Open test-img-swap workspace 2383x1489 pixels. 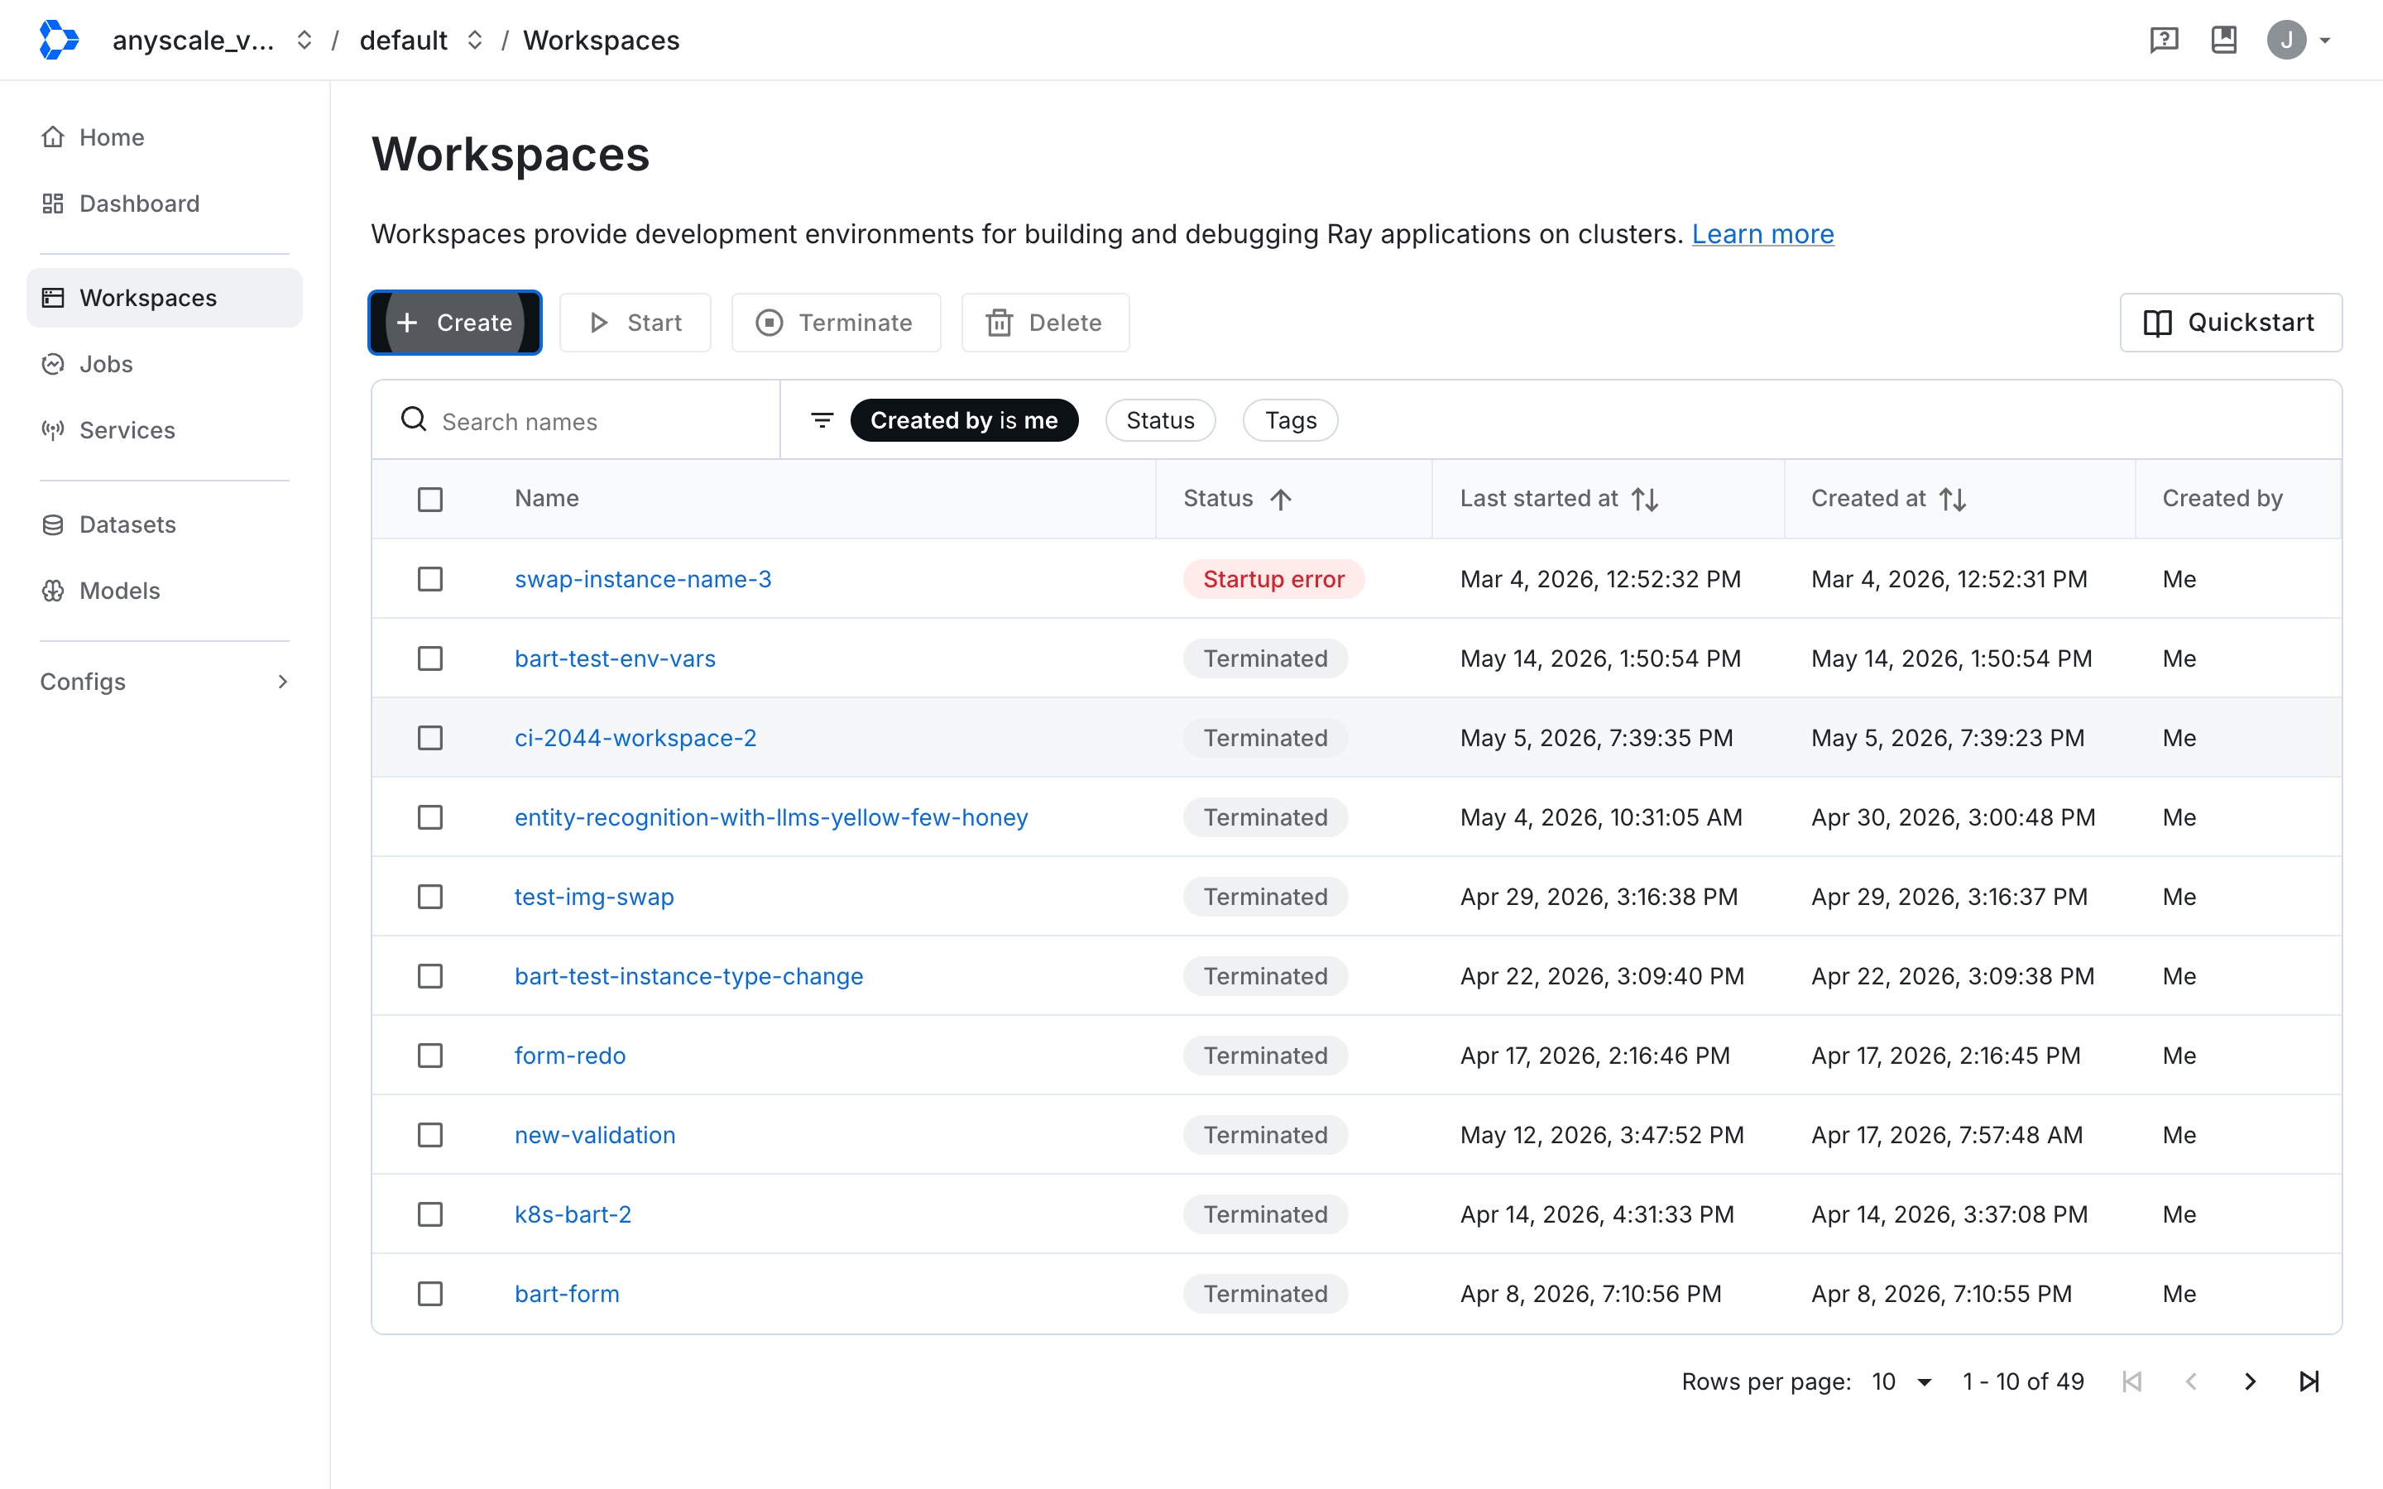[x=594, y=898]
